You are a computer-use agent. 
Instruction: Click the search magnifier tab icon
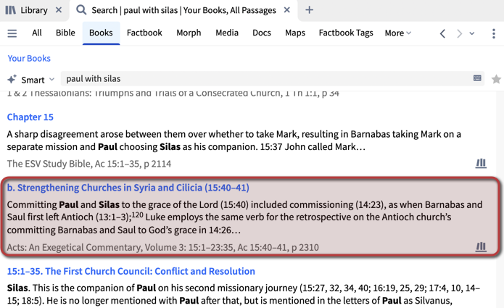click(81, 10)
